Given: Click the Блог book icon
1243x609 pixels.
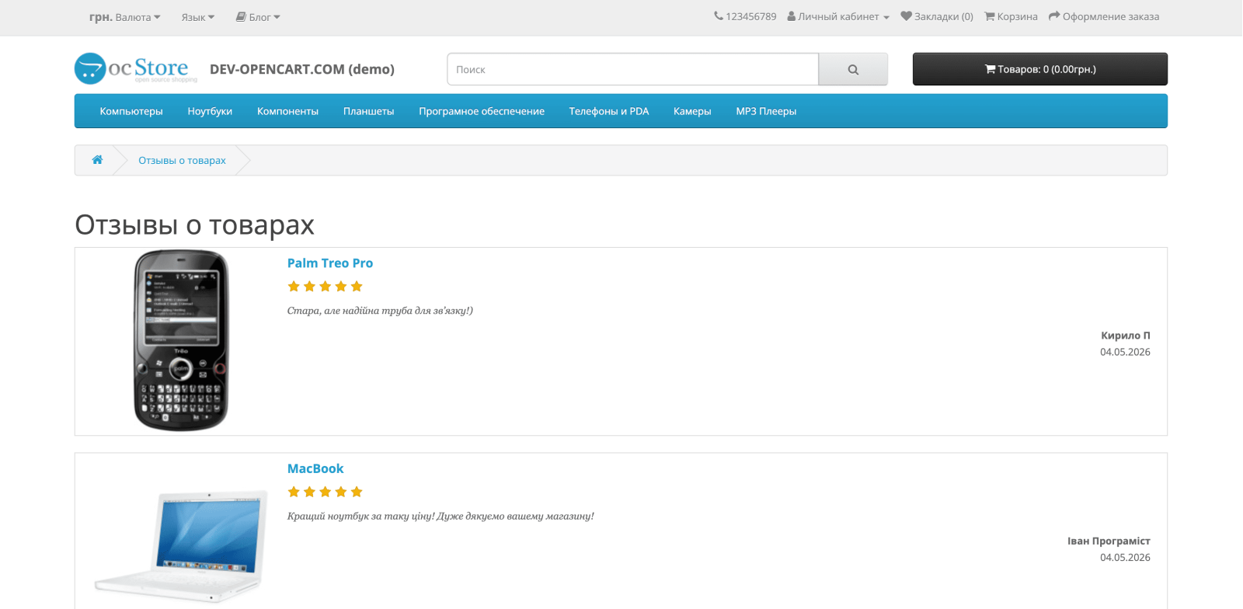Looking at the screenshot, I should pos(241,17).
